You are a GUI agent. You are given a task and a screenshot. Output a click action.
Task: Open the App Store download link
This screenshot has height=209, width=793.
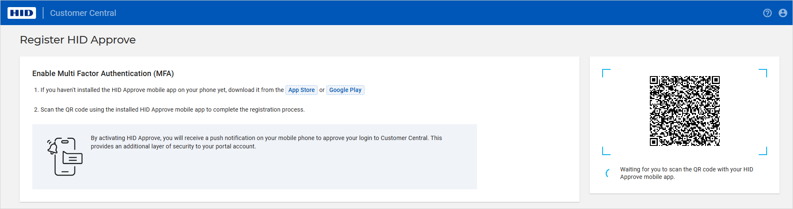click(301, 90)
